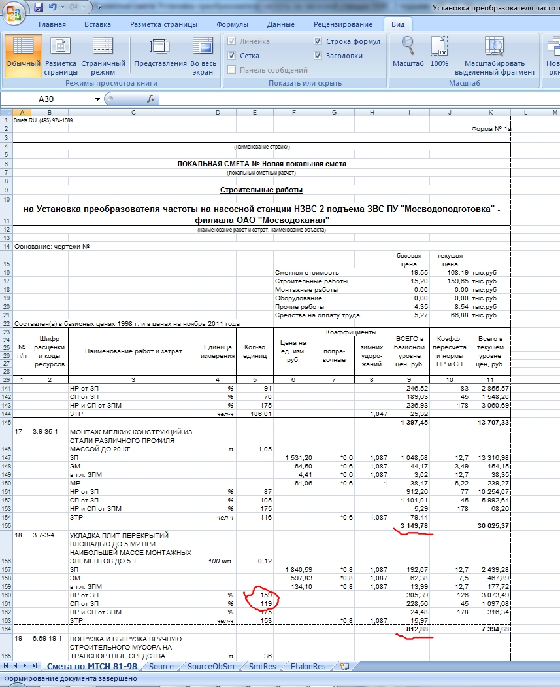Zoom to selection (Масштабировать выделенный фрагмент)

click(495, 56)
